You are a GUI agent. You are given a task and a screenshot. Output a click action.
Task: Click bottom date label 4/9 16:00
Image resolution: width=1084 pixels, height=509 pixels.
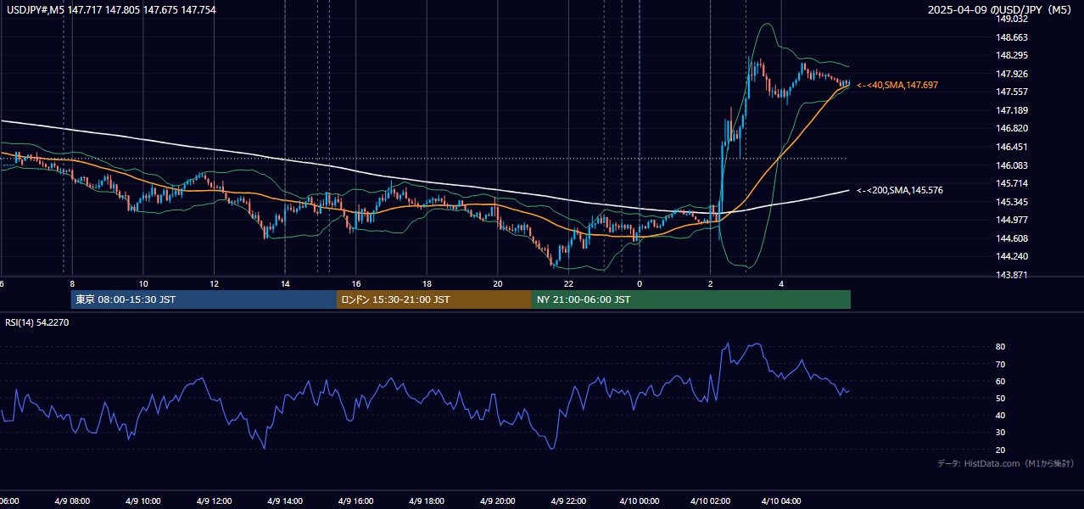tap(356, 501)
